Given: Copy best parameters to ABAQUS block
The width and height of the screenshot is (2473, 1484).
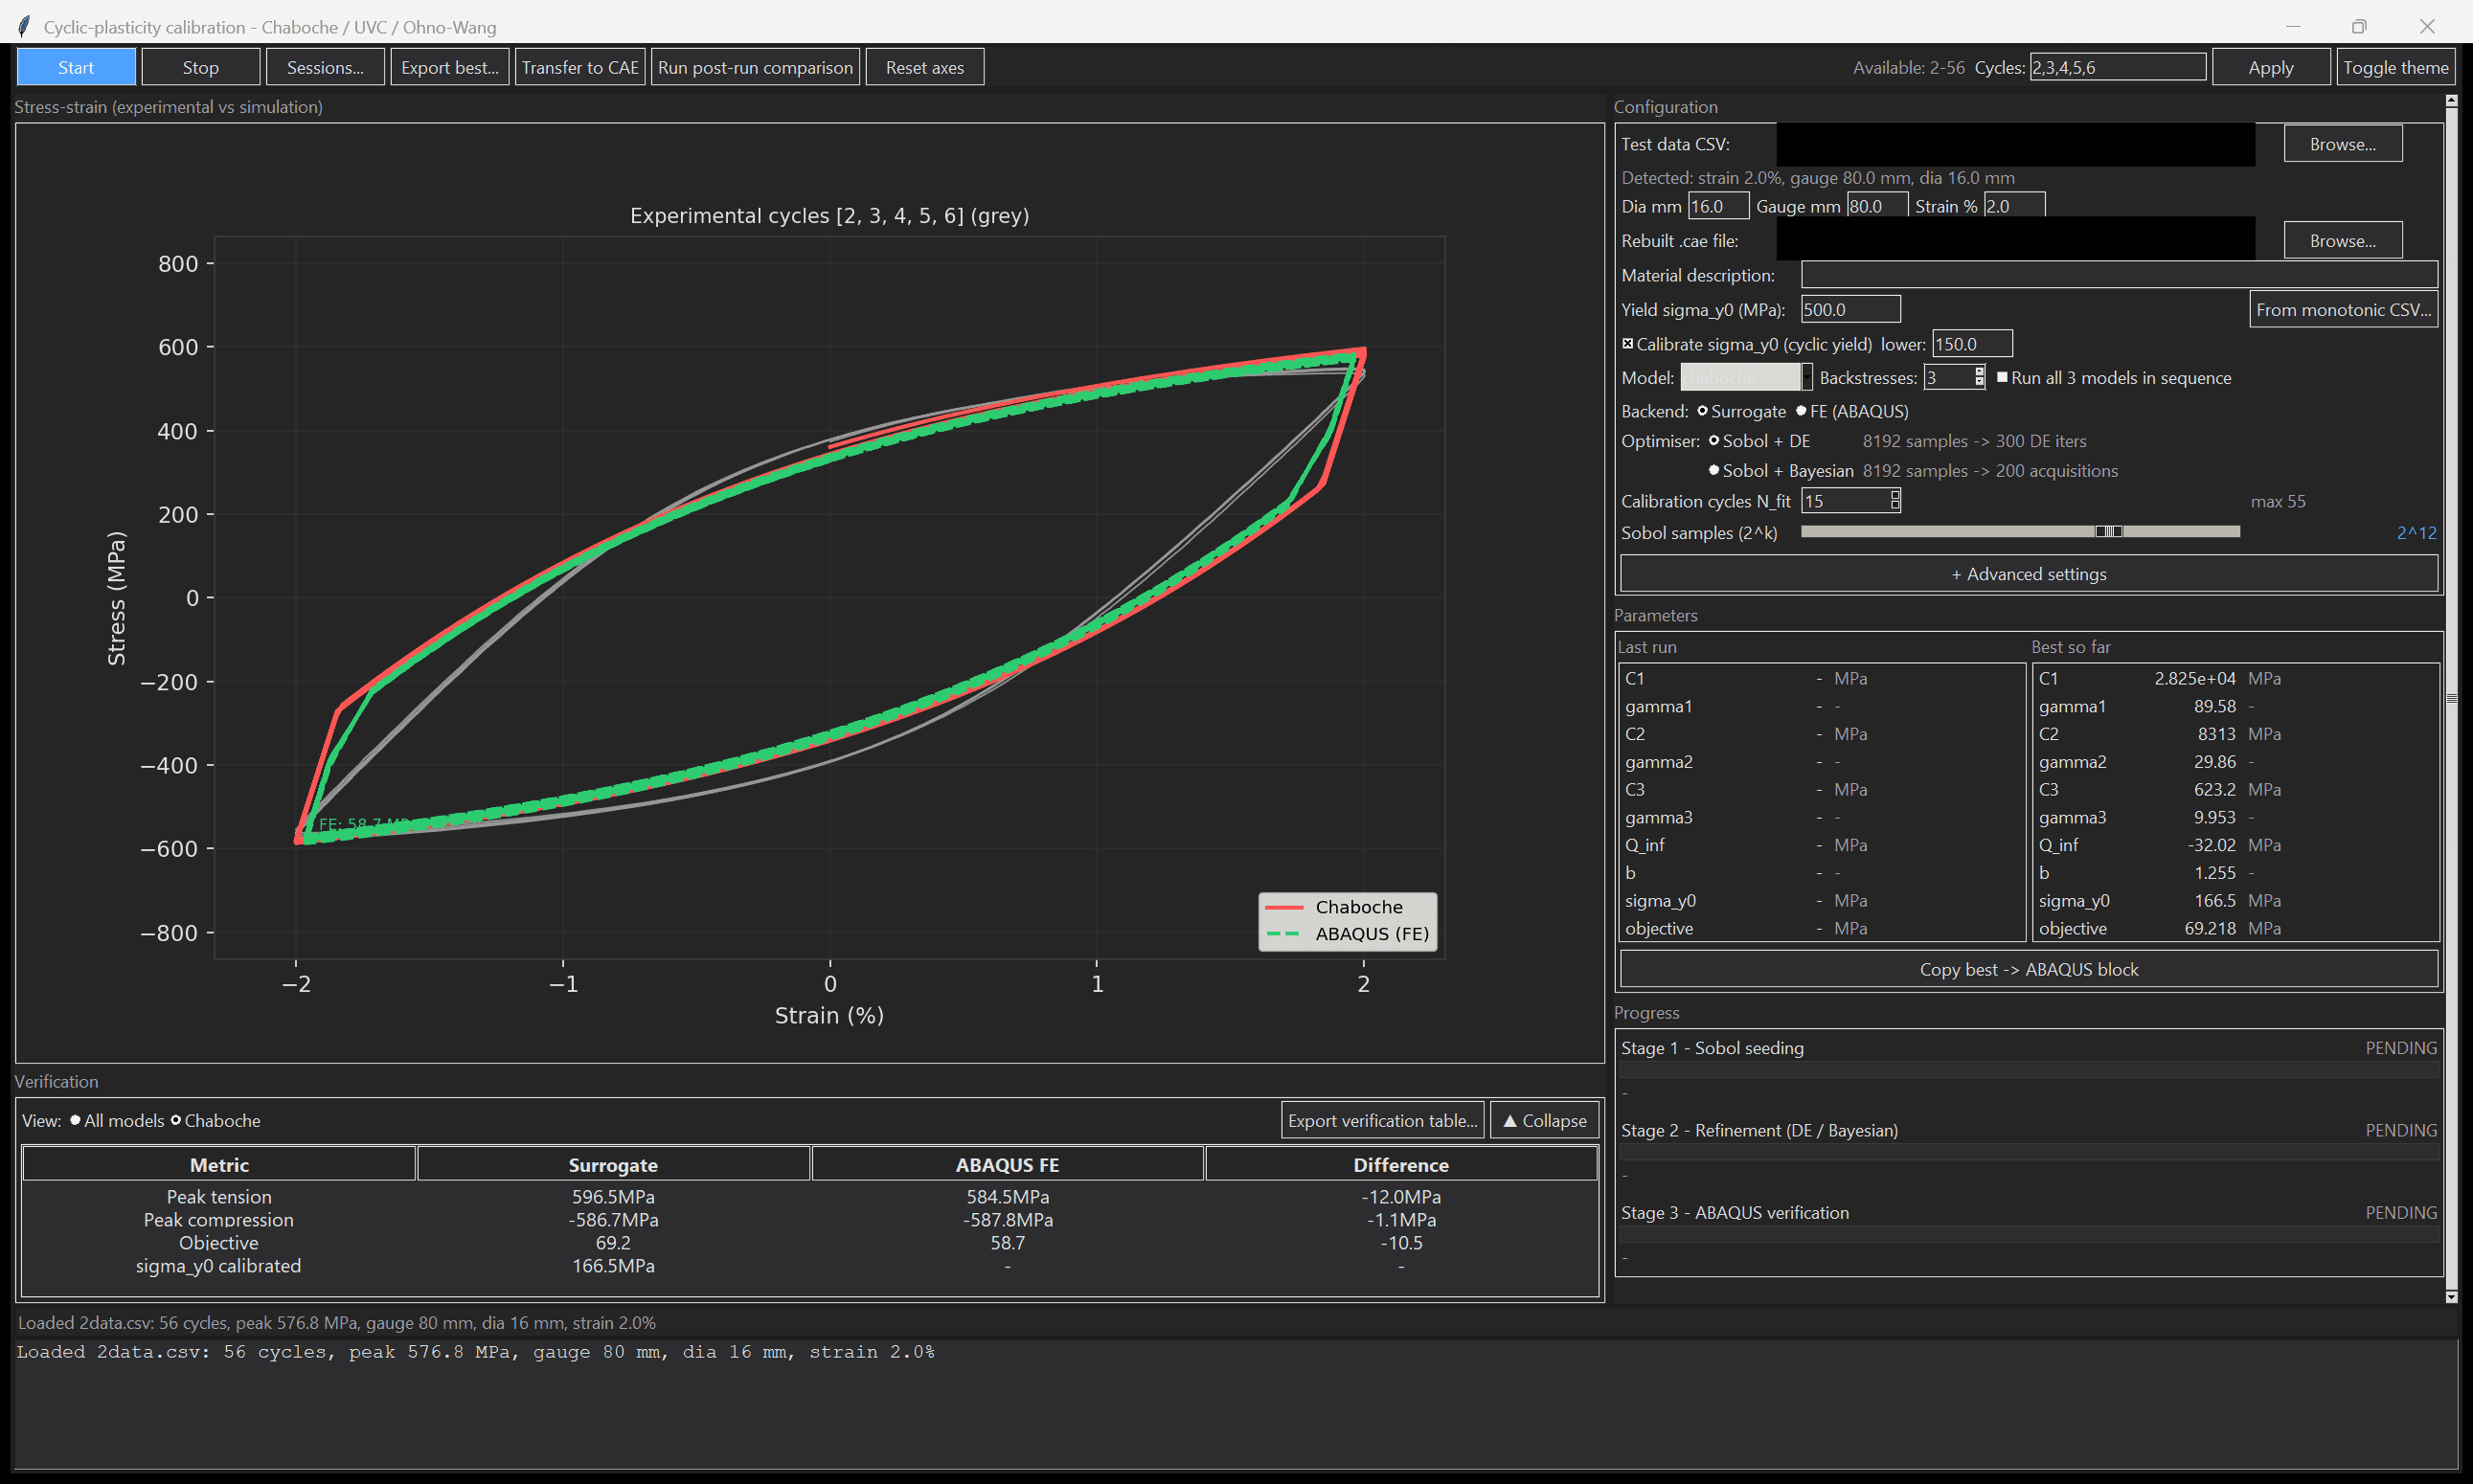Looking at the screenshot, I should pyautogui.click(x=2029, y=969).
